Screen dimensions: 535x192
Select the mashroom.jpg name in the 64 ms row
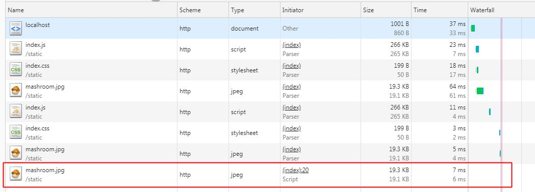[x=45, y=87]
